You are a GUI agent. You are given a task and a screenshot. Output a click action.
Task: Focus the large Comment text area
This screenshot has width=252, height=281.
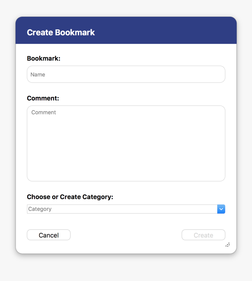[126, 143]
